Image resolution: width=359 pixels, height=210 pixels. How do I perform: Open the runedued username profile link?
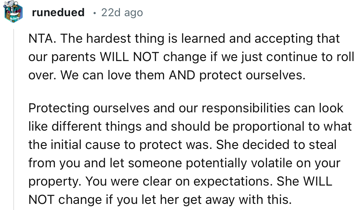58,13
